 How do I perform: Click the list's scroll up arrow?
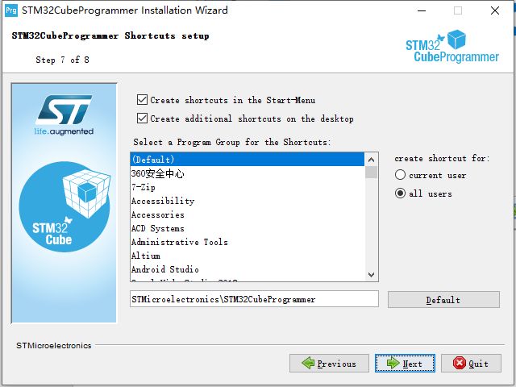click(371, 160)
